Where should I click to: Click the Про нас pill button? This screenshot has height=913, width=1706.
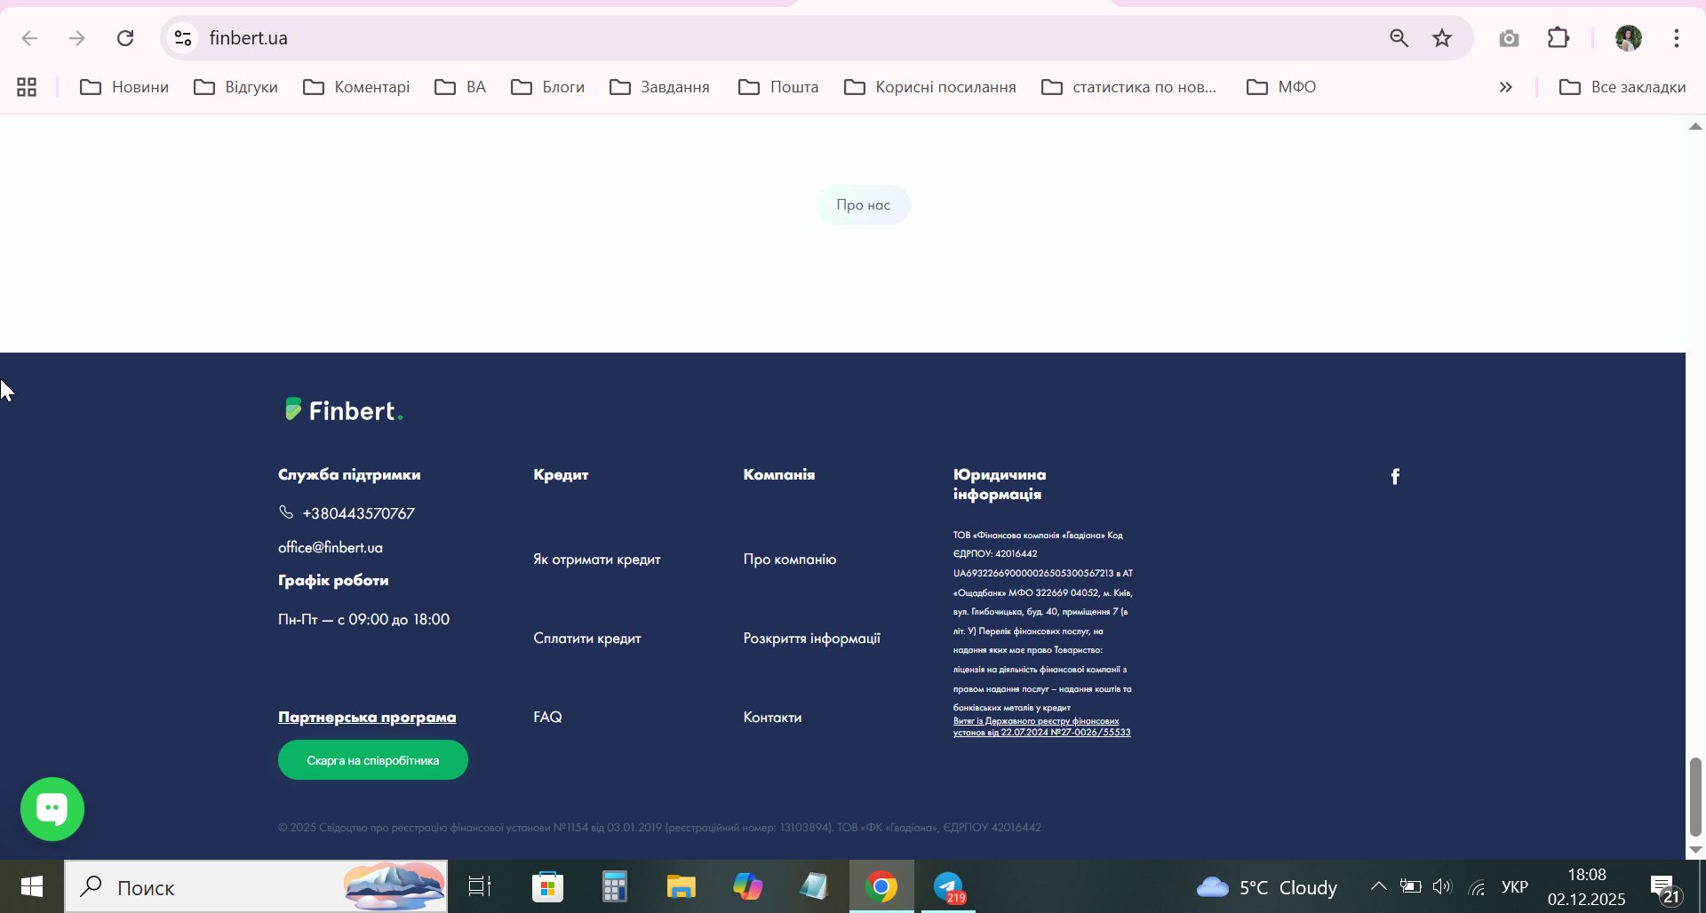click(864, 205)
